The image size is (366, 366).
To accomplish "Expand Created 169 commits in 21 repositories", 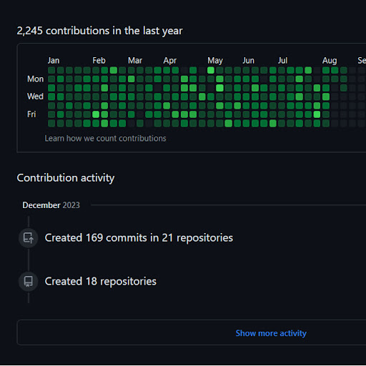I will 139,238.
